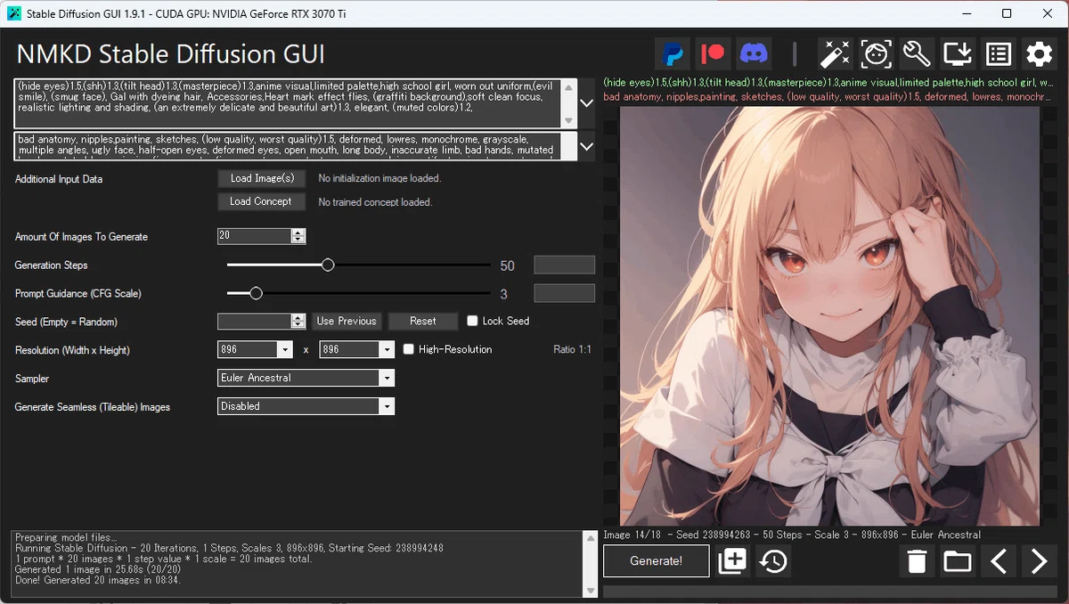Click the CFG Scale value box
The image size is (1069, 604).
[564, 293]
